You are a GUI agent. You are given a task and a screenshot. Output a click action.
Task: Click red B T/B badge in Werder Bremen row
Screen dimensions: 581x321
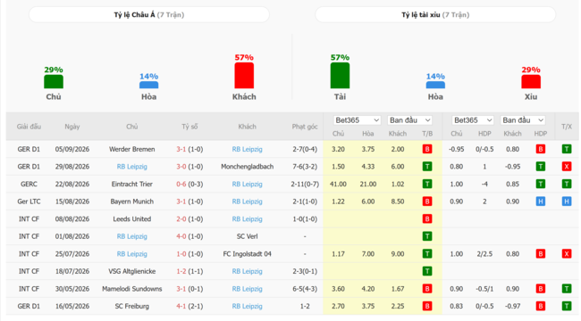point(427,149)
